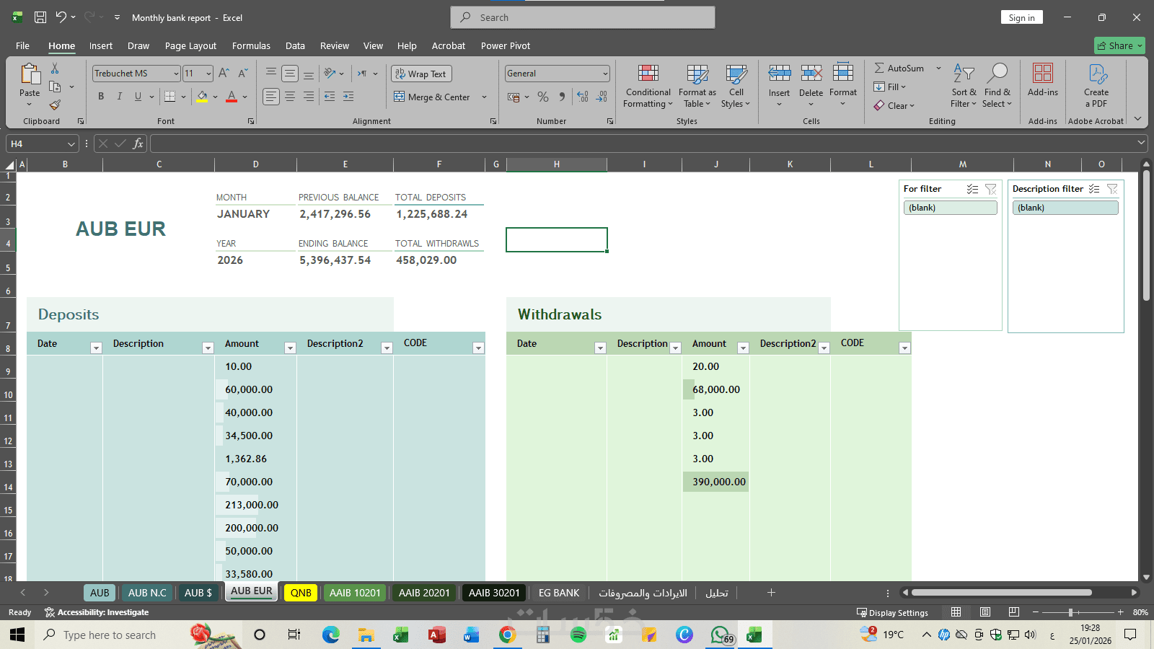Open the Formulas ribbon tab
The image size is (1154, 649).
coord(251,45)
